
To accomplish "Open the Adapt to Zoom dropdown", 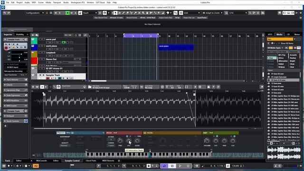I will [212, 13].
